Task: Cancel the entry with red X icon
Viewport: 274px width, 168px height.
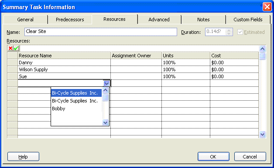Action: [x=10, y=48]
